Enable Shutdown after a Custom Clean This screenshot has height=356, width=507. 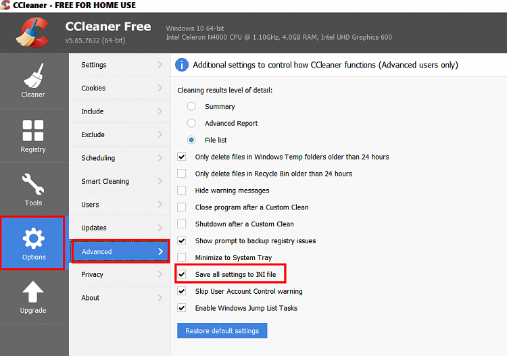[182, 224]
